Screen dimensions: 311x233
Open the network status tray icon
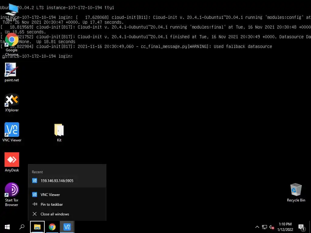pos(265,227)
